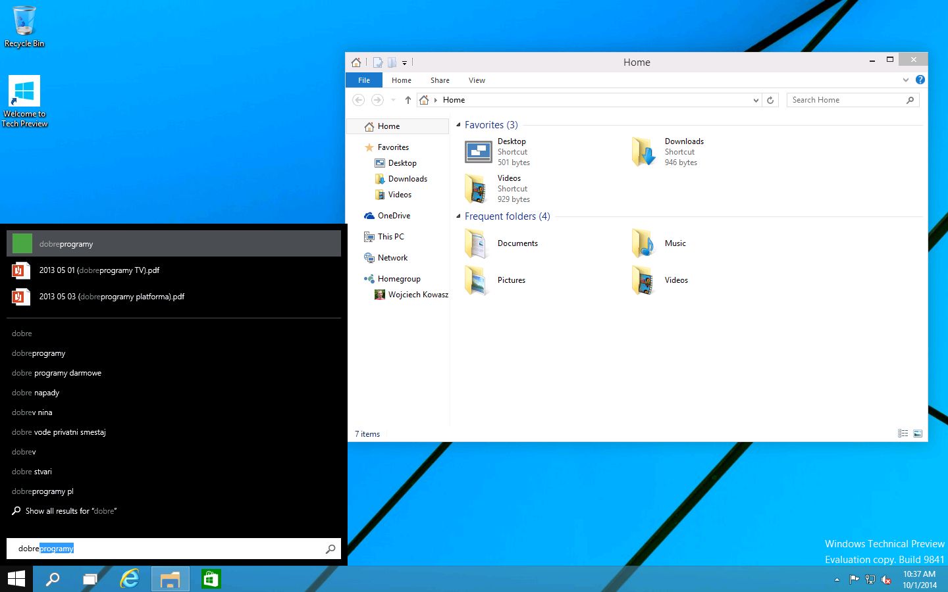Switch to the Details view layout

(903, 433)
